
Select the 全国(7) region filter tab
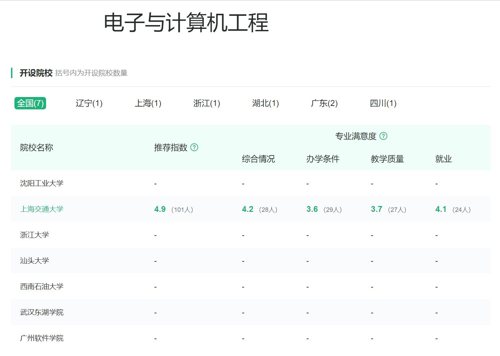[x=30, y=103]
